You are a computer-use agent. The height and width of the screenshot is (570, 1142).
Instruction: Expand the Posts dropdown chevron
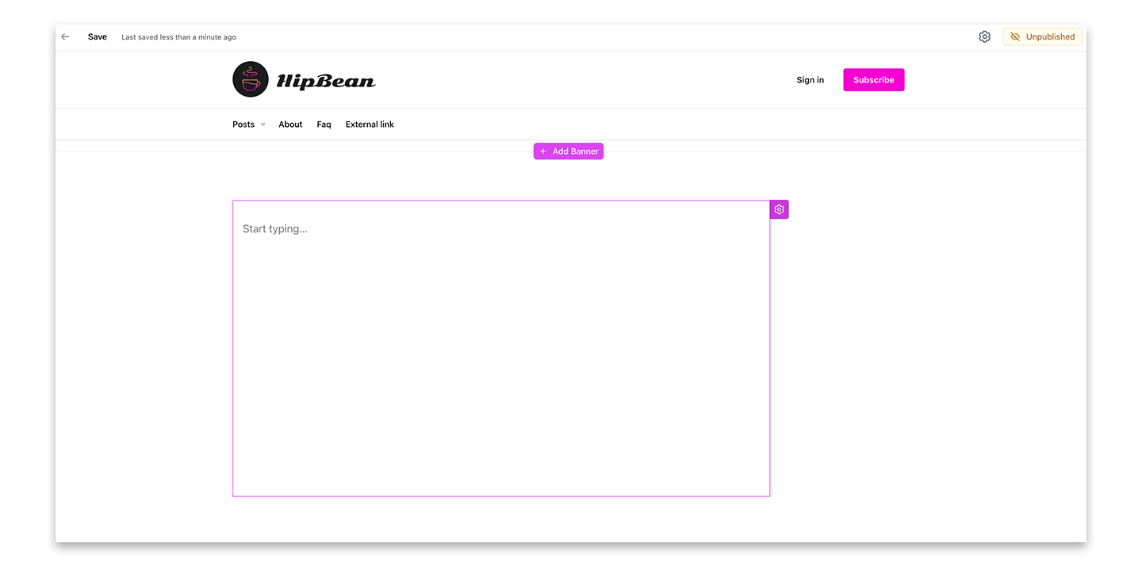pos(263,124)
